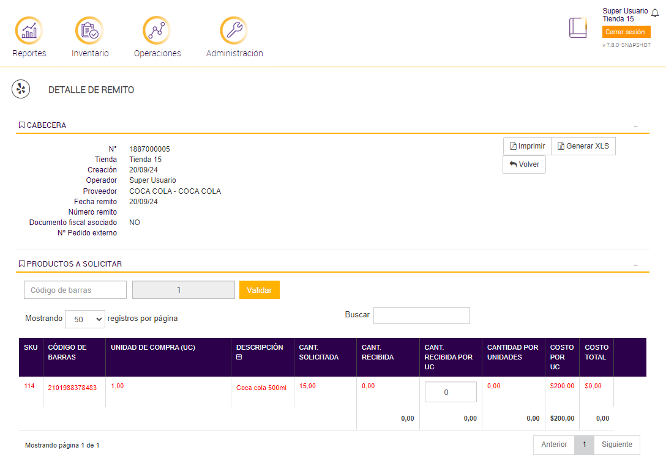Go to the Siguiente page
This screenshot has width=666, height=461.
coord(616,444)
